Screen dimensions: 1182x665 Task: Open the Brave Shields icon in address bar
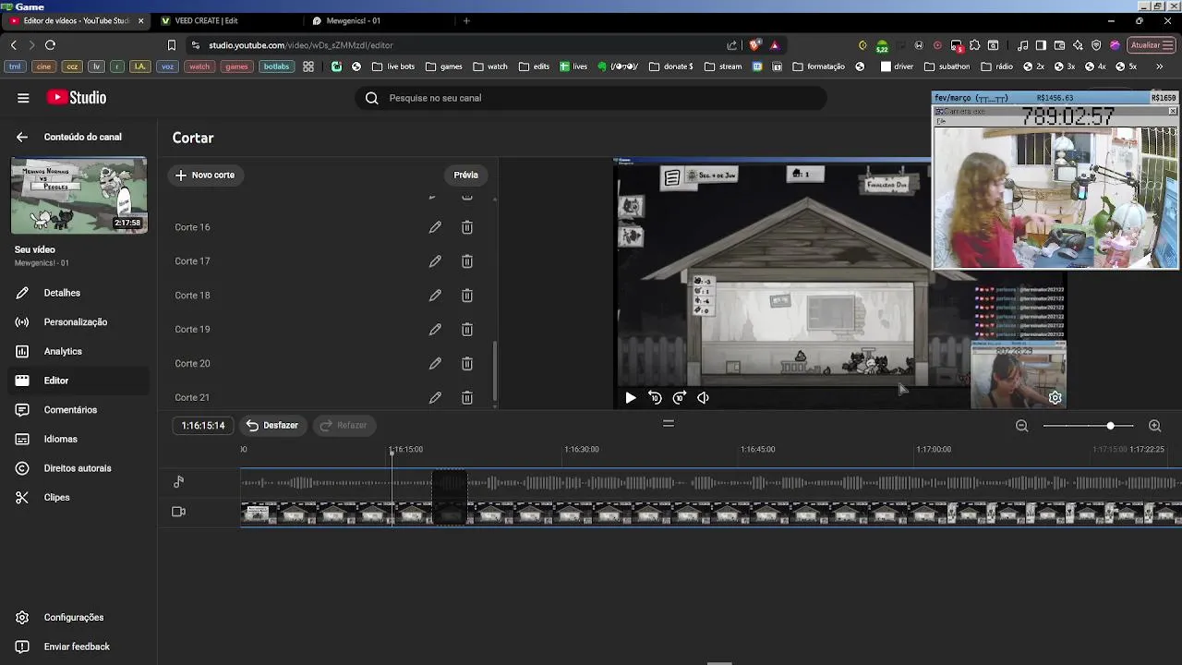754,45
